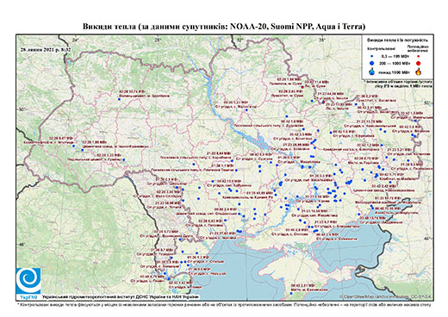Click the large red circle in legend
Image resolution: width=448 pixels, height=317 pixels.
click(x=418, y=63)
